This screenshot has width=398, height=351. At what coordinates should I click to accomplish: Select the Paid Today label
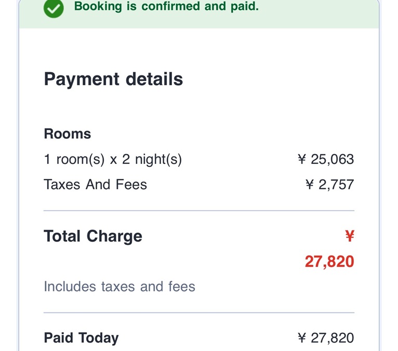pyautogui.click(x=81, y=338)
